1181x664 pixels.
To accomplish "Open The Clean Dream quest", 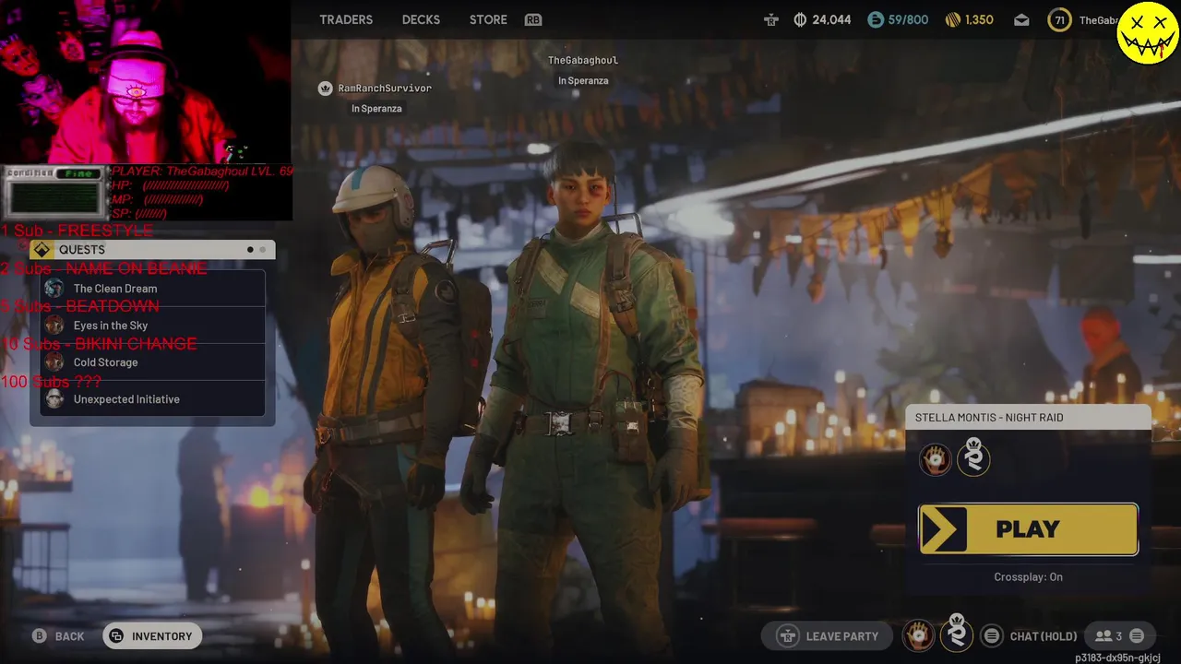I will (x=153, y=289).
